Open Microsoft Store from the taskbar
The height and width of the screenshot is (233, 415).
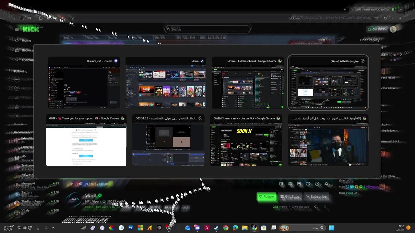[x=264, y=228]
